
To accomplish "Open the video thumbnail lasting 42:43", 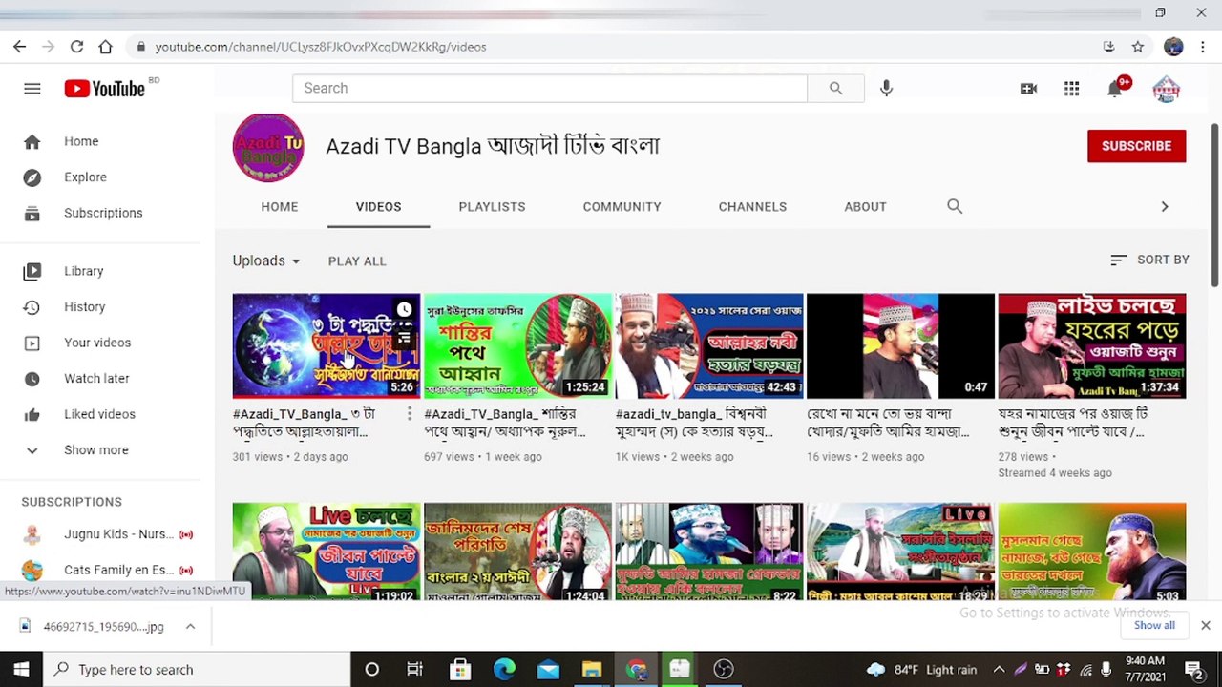I will pos(709,345).
